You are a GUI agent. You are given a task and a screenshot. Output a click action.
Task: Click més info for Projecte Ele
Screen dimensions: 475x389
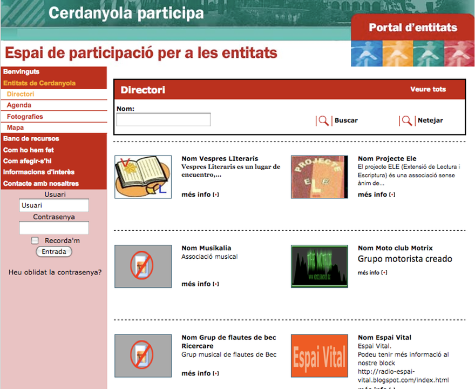coord(372,194)
